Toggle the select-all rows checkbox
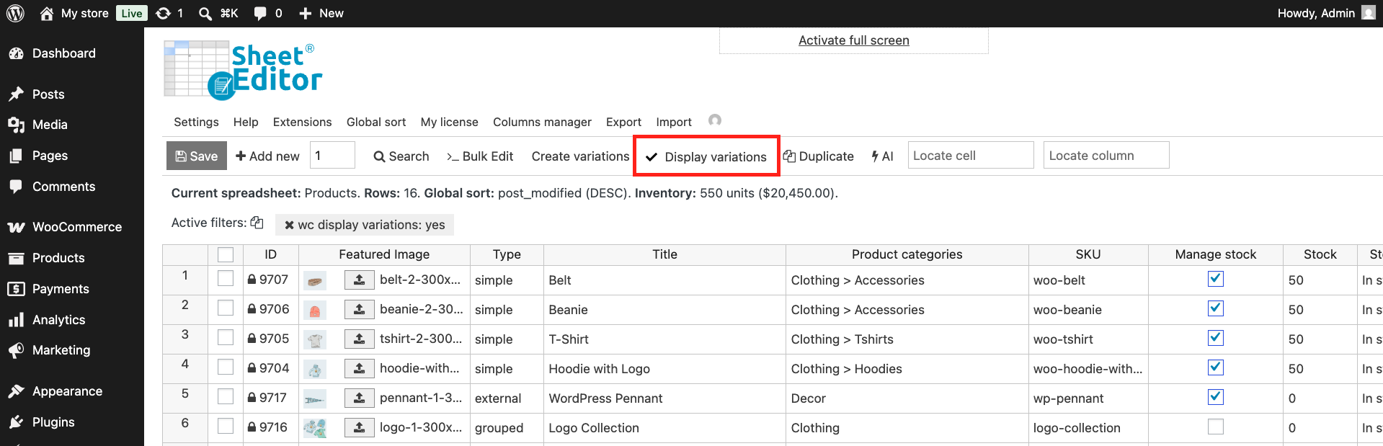Viewport: 1383px width, 446px height. 226,254
